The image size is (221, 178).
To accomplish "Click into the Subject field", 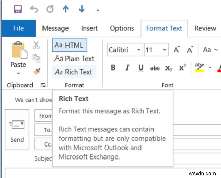I will click(x=197, y=159).
